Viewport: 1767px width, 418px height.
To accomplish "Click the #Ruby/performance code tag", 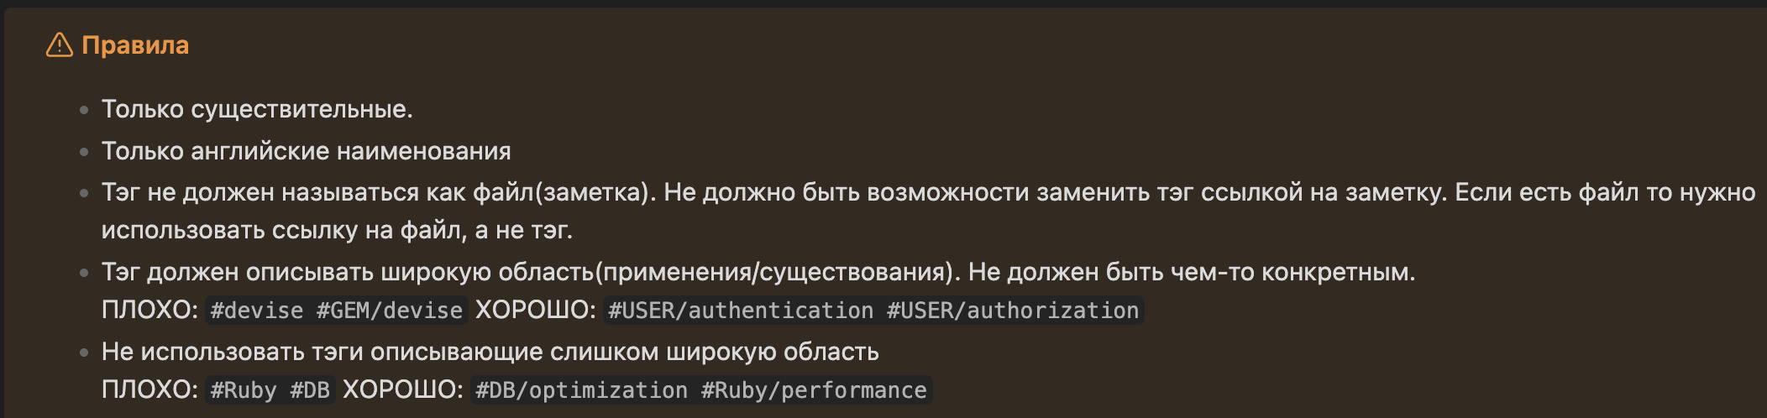I will click(814, 390).
